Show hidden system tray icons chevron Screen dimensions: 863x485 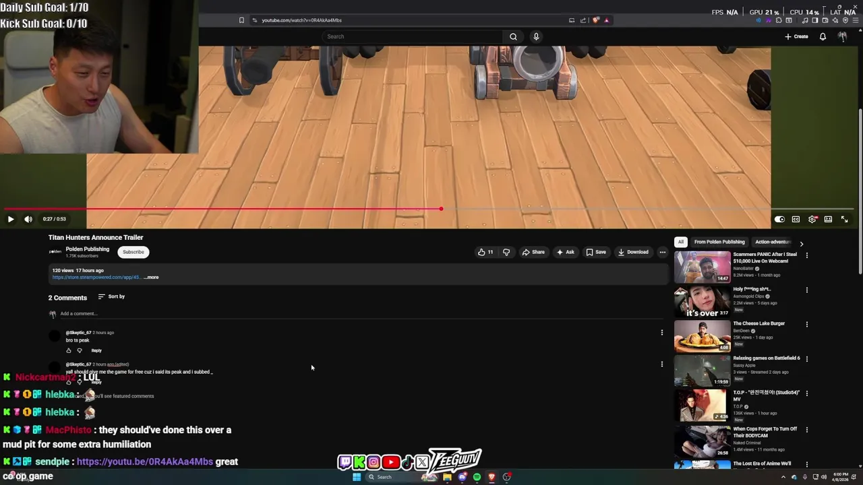[x=783, y=477]
